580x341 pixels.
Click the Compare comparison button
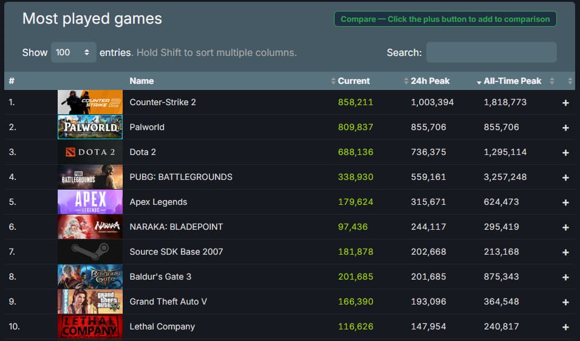pos(445,19)
